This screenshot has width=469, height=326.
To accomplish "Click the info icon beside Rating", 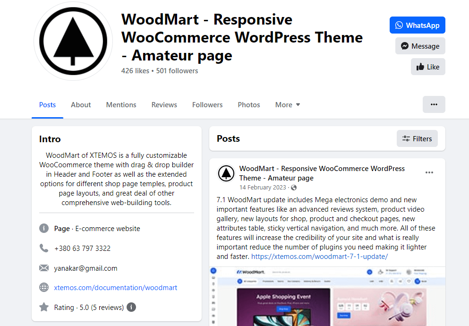I will 131,307.
